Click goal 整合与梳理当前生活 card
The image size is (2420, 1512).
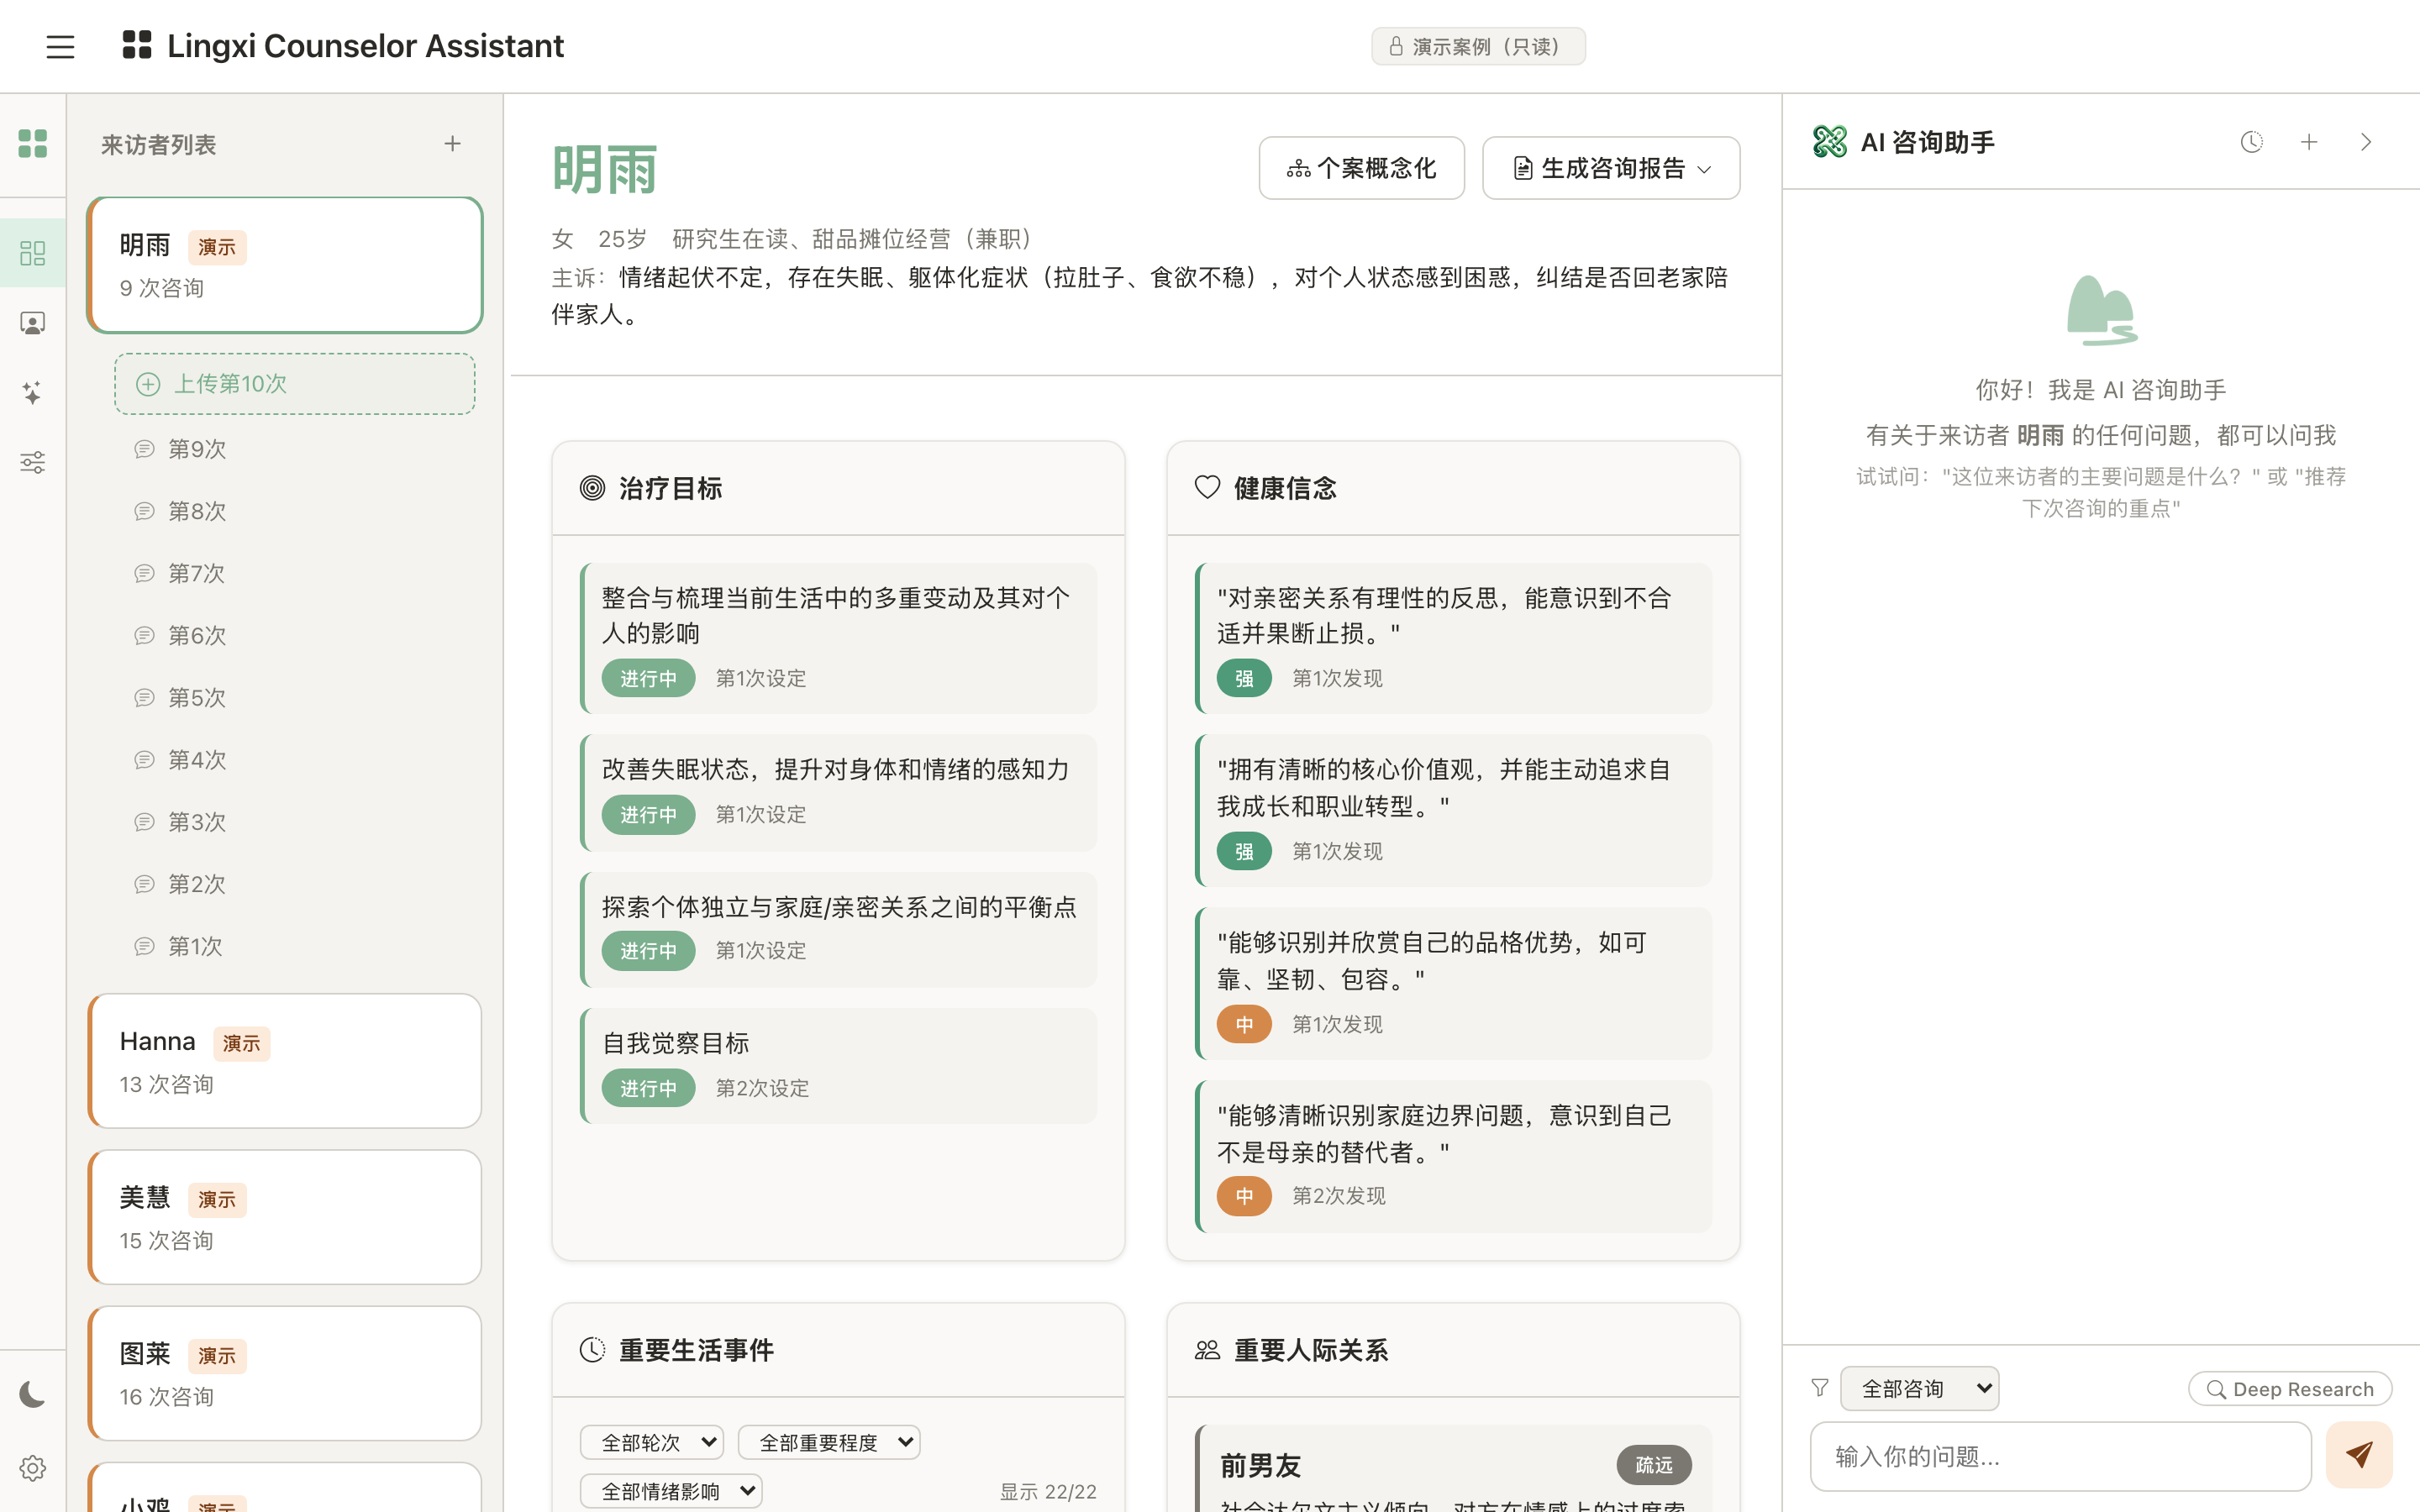click(838, 638)
